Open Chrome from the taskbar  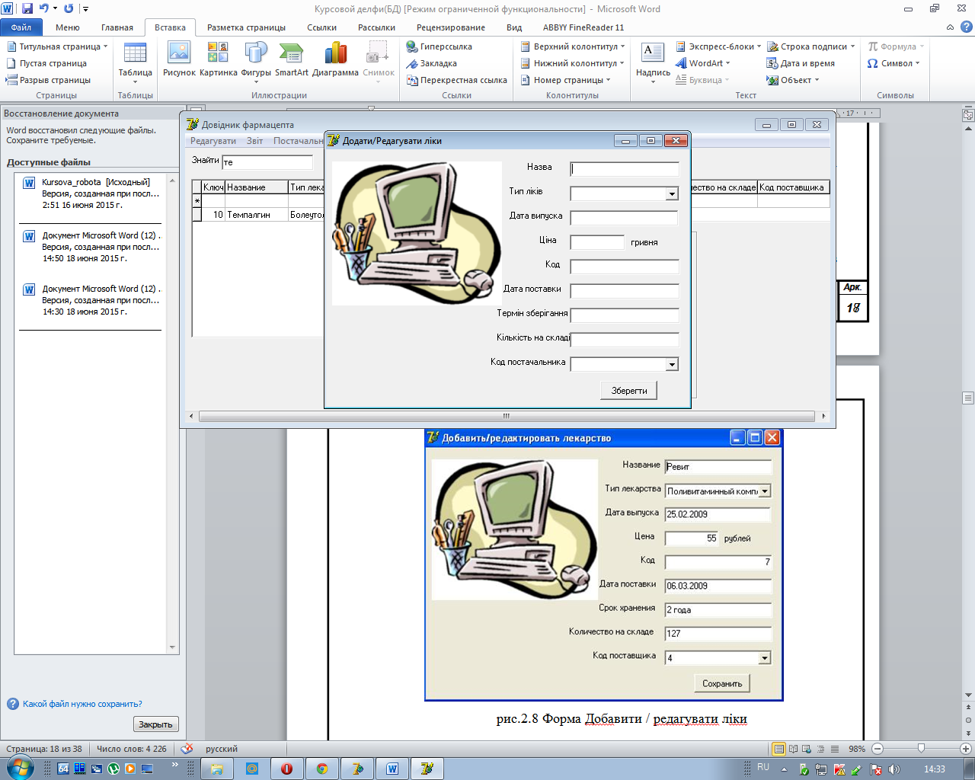tap(322, 769)
